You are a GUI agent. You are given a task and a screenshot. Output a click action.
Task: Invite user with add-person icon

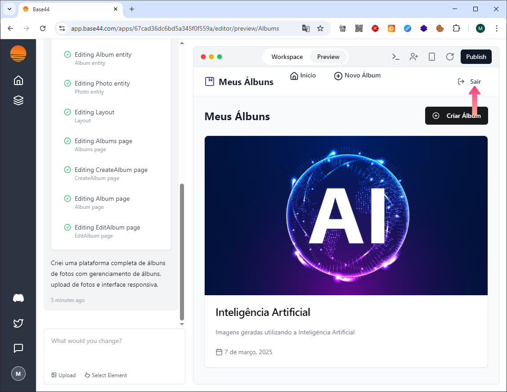pyautogui.click(x=414, y=57)
